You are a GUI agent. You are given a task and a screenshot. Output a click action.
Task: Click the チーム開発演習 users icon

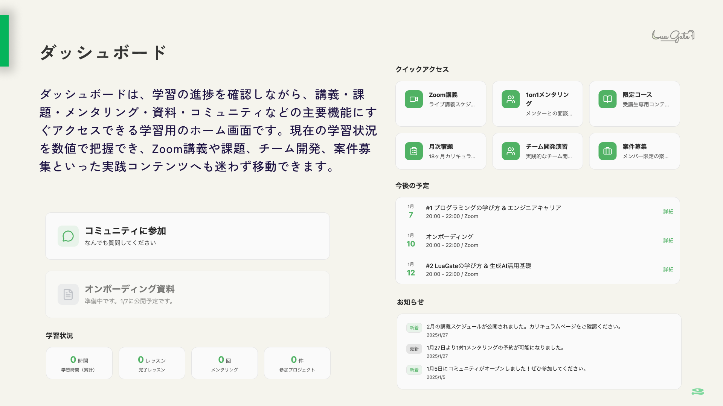click(511, 151)
